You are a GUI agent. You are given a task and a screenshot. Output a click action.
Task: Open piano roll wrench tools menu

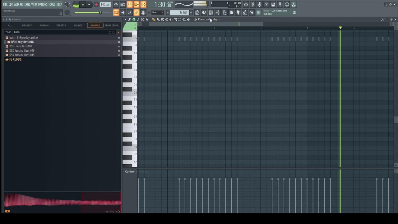130,19
